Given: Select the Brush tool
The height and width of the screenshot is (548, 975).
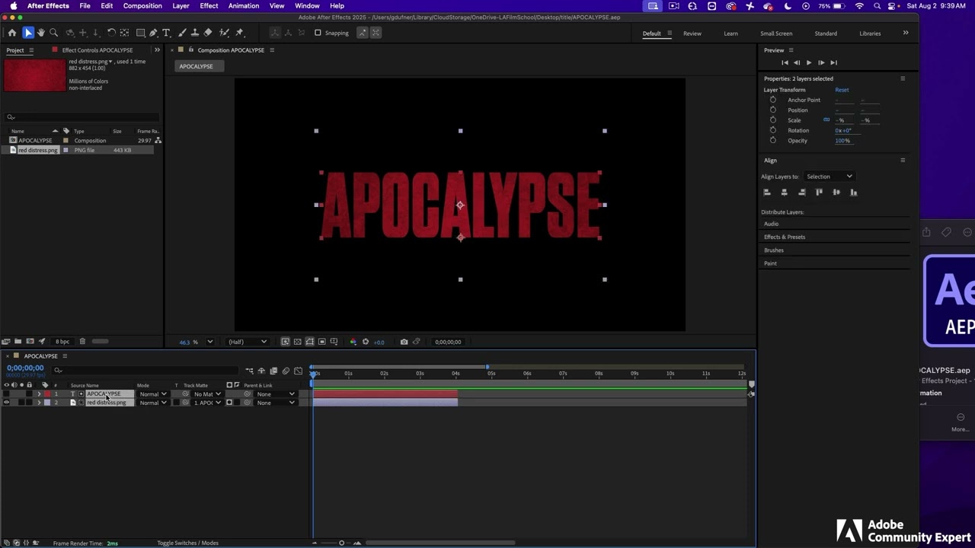Looking at the screenshot, I should pyautogui.click(x=182, y=33).
